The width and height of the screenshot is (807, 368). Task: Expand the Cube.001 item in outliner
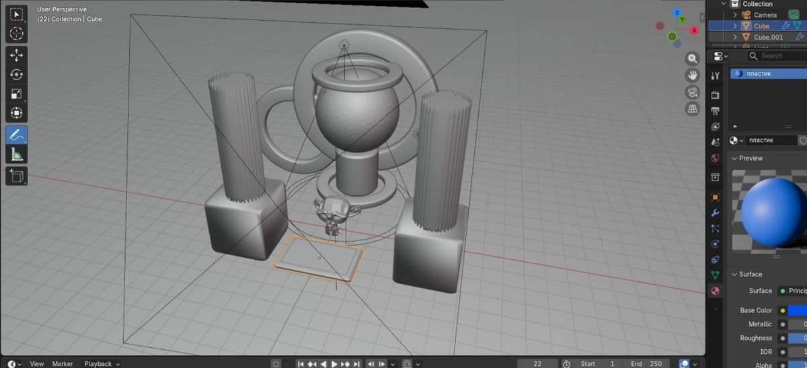[x=736, y=37]
